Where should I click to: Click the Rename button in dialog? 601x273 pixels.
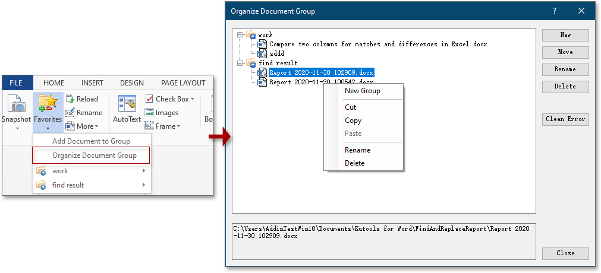pos(565,69)
